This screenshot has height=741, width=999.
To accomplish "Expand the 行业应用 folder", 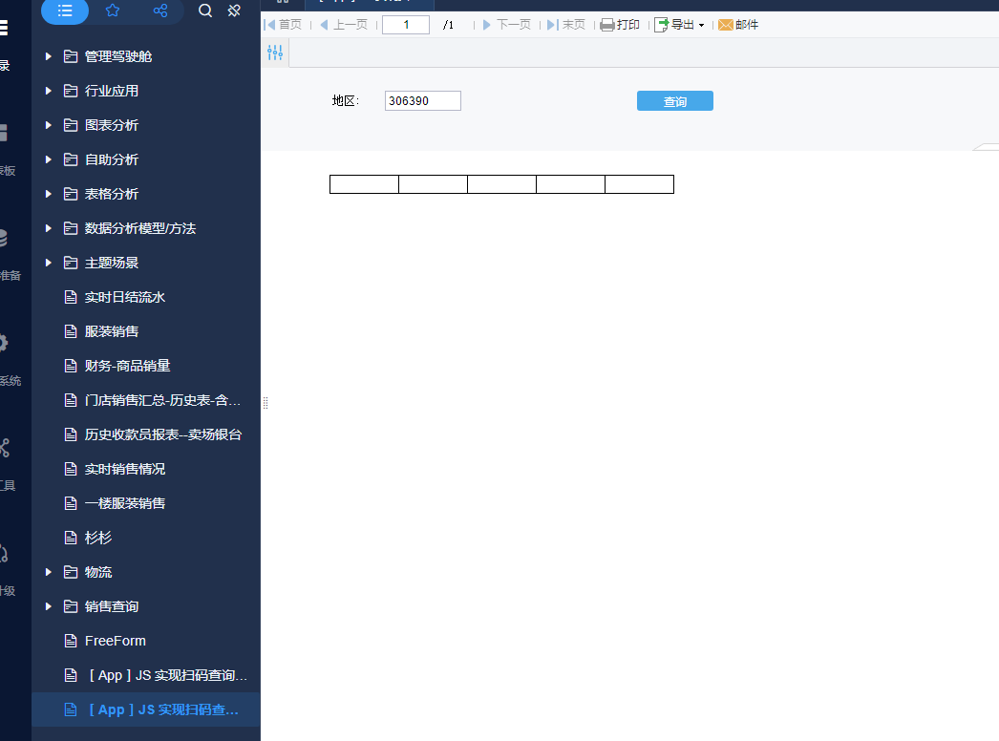I will [49, 91].
